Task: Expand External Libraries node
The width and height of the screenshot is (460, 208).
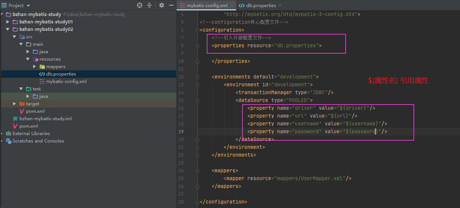Action: click(x=2, y=134)
